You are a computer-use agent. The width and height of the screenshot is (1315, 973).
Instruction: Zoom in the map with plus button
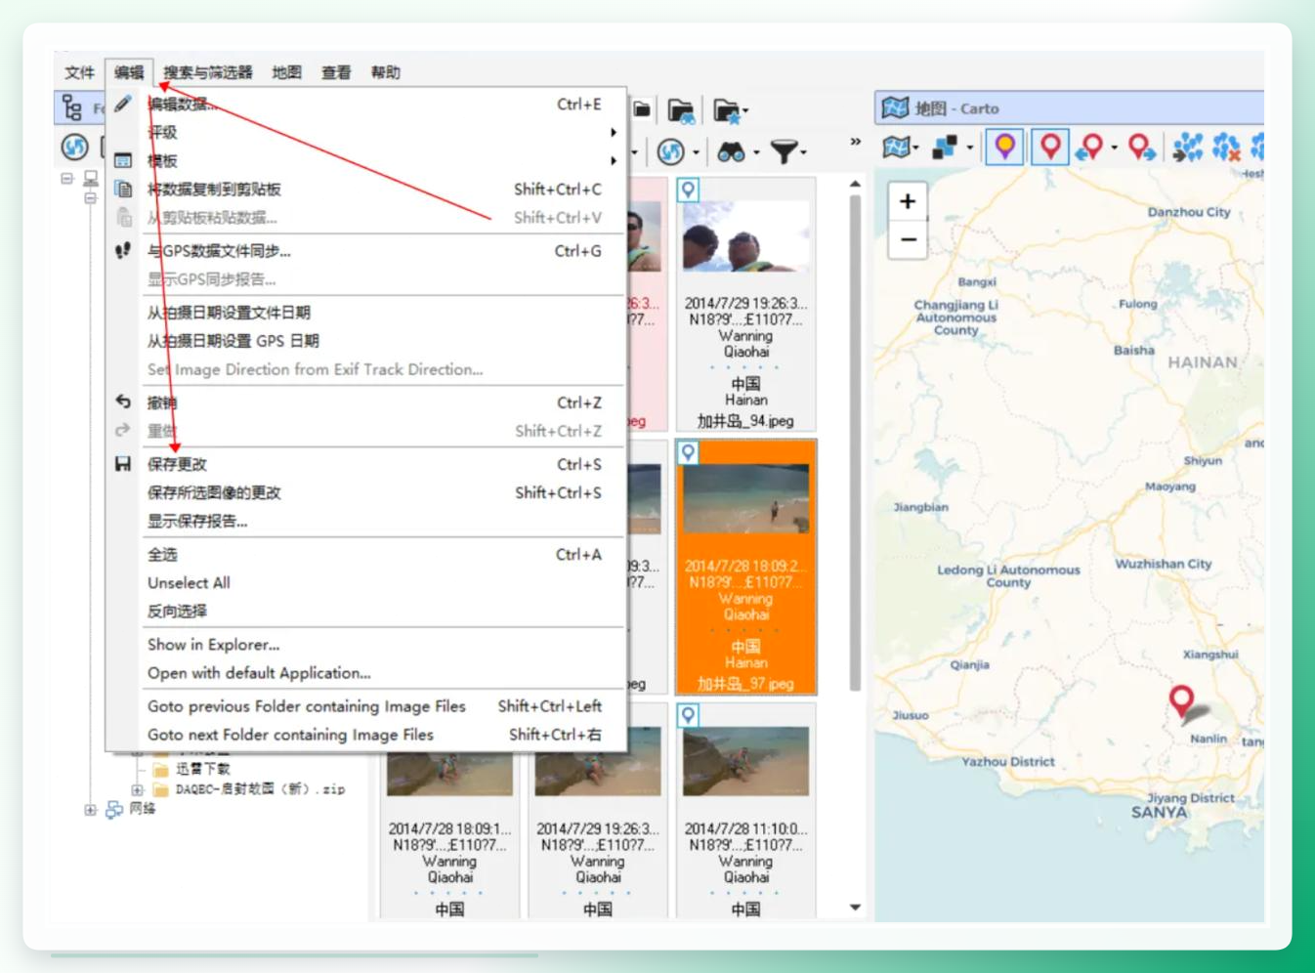908,201
